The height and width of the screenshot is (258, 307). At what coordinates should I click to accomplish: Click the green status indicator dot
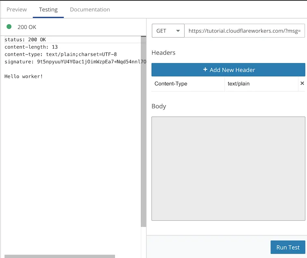[9, 27]
